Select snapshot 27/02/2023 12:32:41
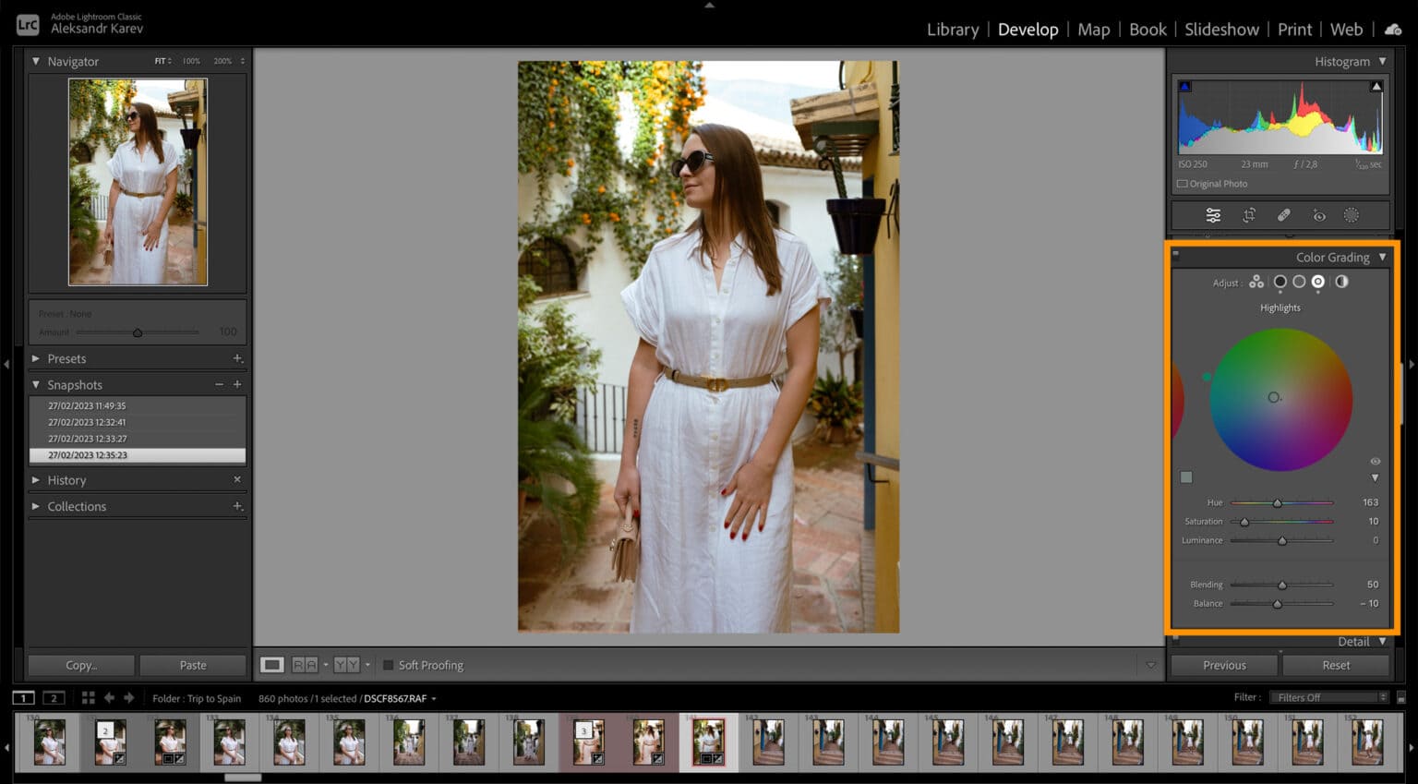Screen dimensions: 1418x784 [x=86, y=422]
